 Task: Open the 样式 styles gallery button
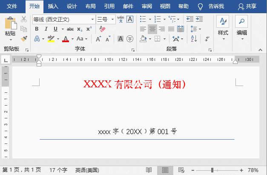pyautogui.click(x=223, y=28)
